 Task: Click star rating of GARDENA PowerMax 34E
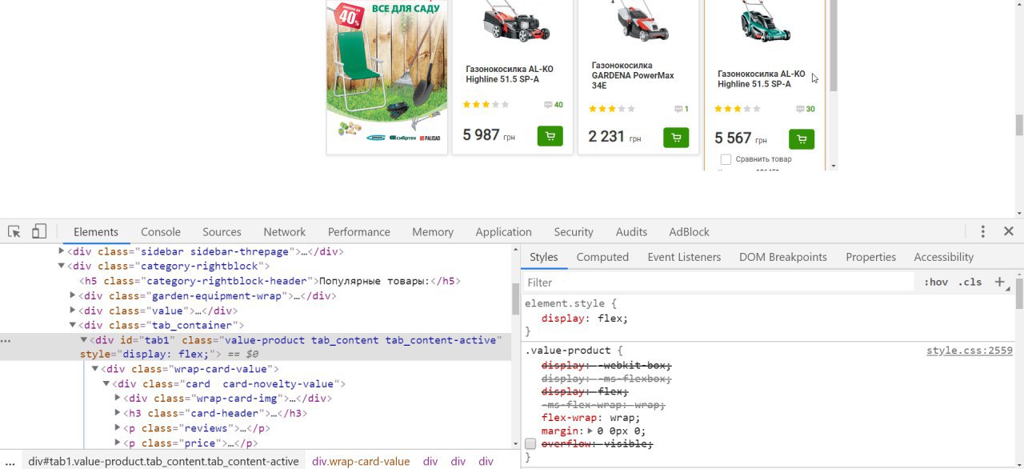pyautogui.click(x=612, y=109)
